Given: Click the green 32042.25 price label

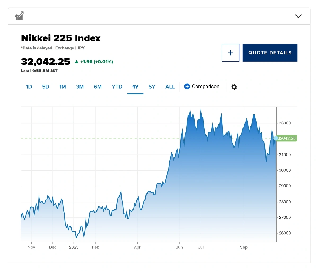Looking at the screenshot, I should [x=287, y=138].
